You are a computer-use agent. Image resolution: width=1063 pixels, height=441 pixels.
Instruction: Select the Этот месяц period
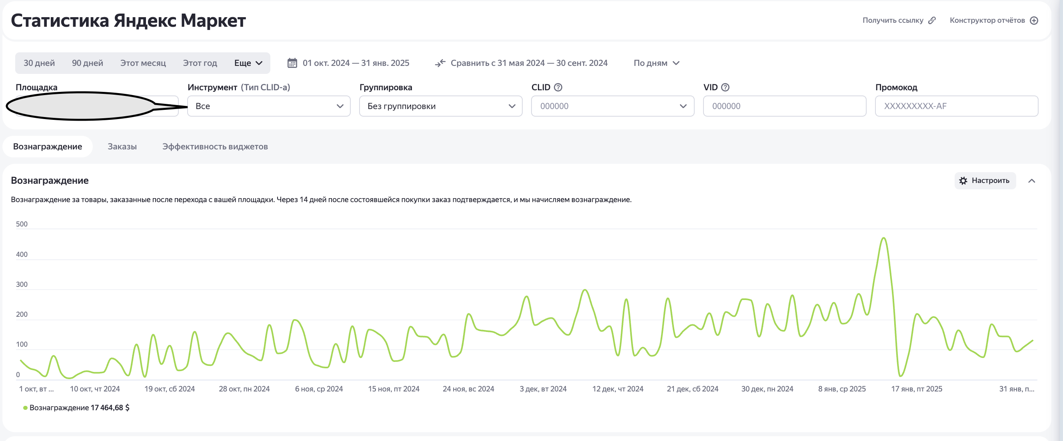click(143, 63)
